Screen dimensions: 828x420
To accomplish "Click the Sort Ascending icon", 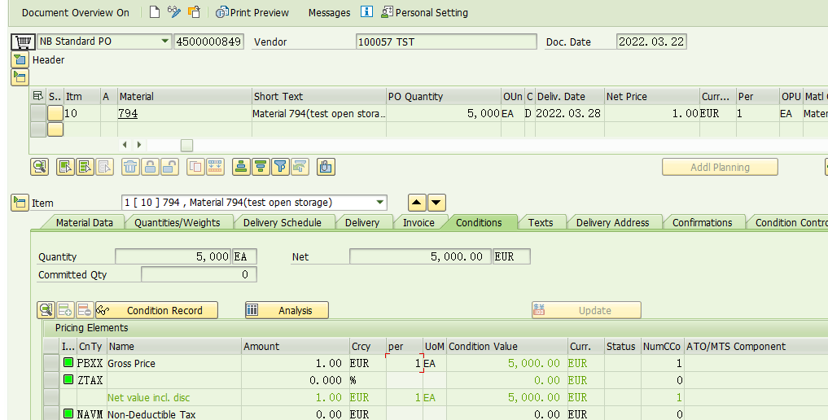I will click(241, 167).
